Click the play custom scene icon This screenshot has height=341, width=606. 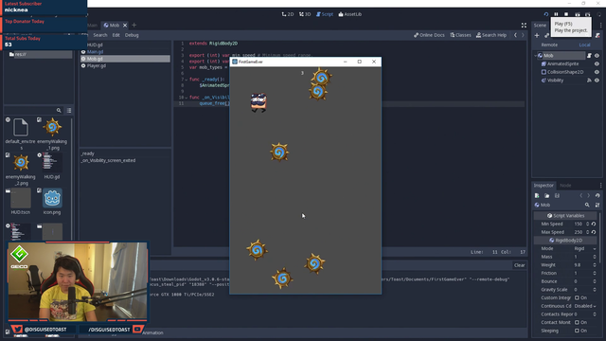[587, 14]
